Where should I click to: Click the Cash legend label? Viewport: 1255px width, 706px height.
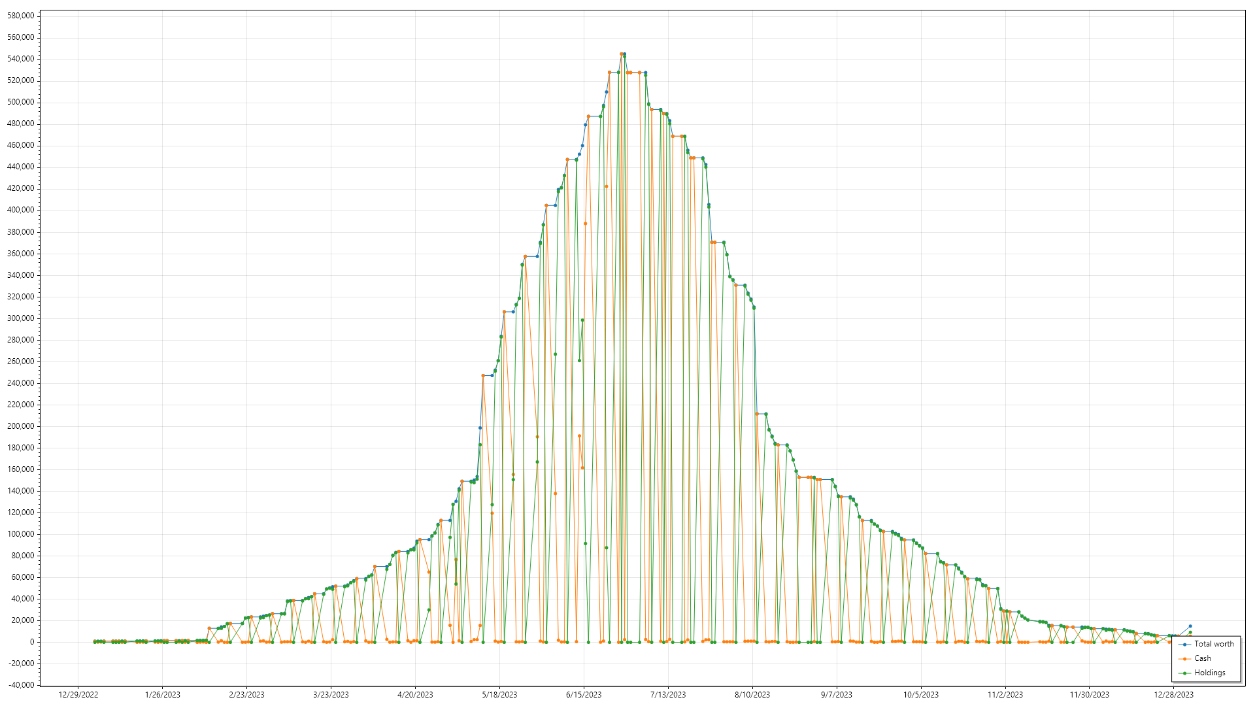point(1202,658)
